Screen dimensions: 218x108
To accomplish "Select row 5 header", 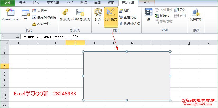I will (4, 66).
